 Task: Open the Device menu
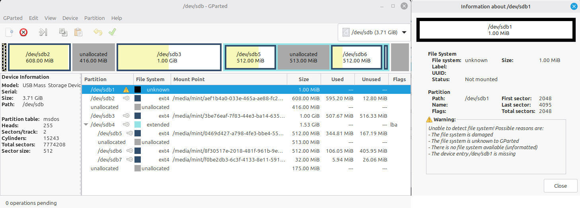pyautogui.click(x=70, y=18)
